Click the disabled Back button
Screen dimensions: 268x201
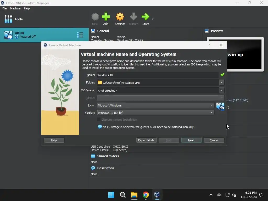pos(169,140)
